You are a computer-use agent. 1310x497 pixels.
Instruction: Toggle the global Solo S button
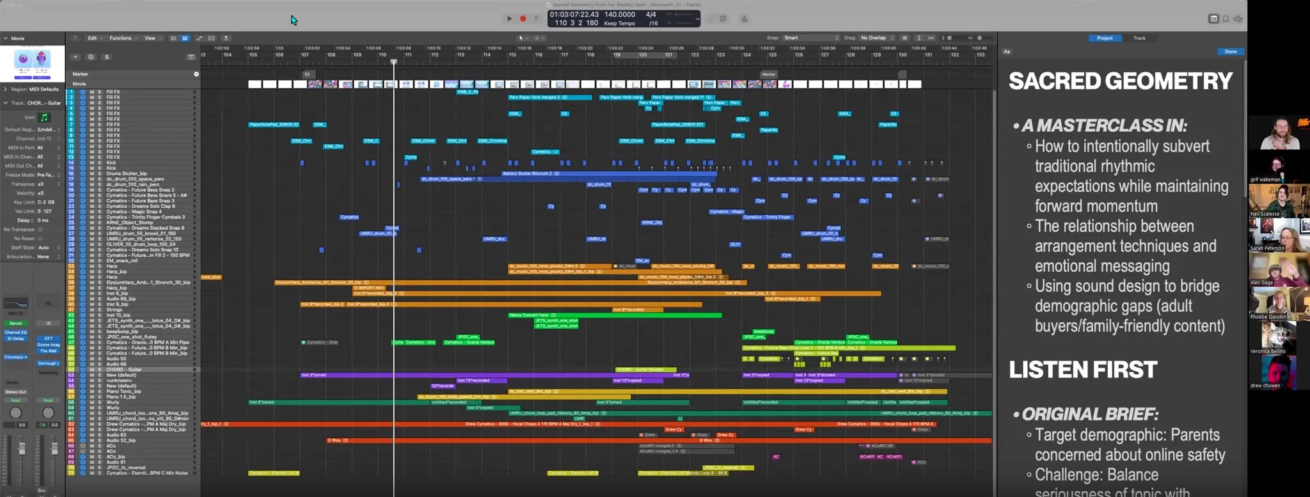tap(106, 57)
